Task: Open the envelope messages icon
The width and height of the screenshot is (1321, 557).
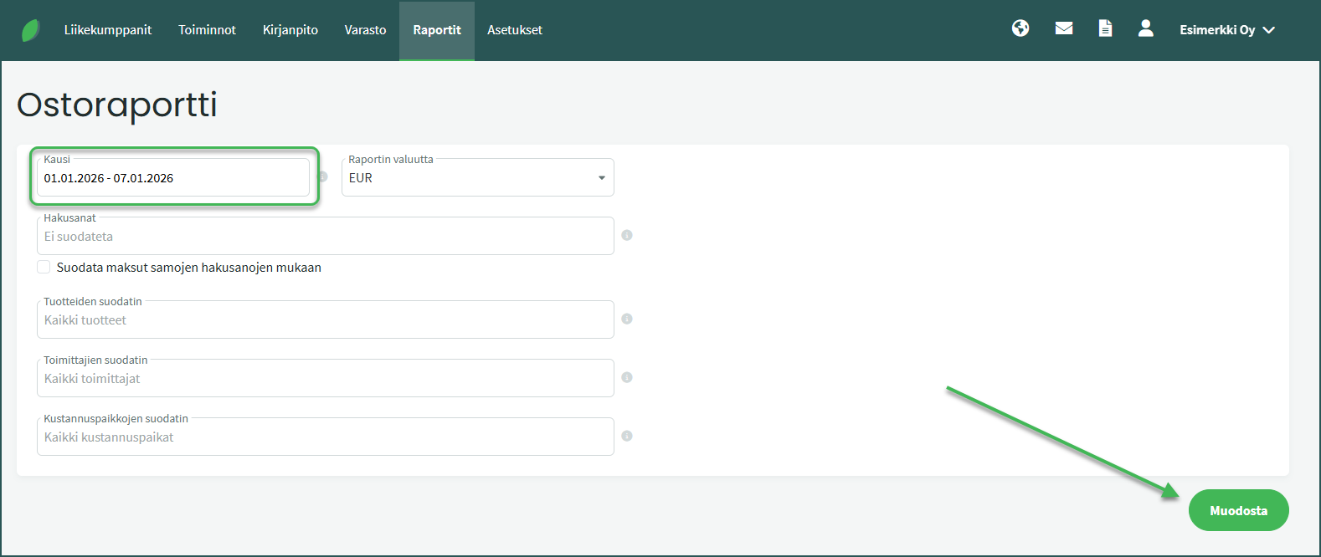Action: [x=1063, y=29]
